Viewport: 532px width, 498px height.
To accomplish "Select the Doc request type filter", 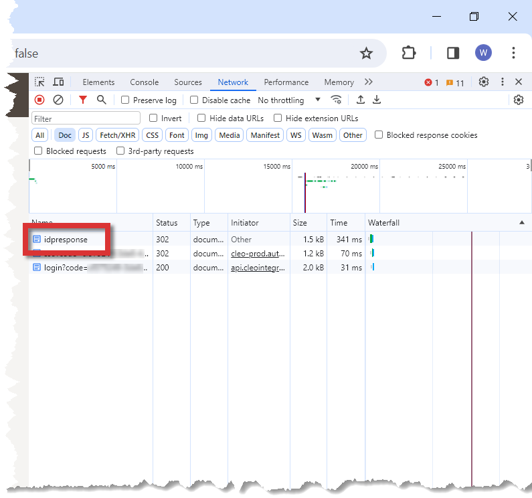I will pyautogui.click(x=65, y=135).
